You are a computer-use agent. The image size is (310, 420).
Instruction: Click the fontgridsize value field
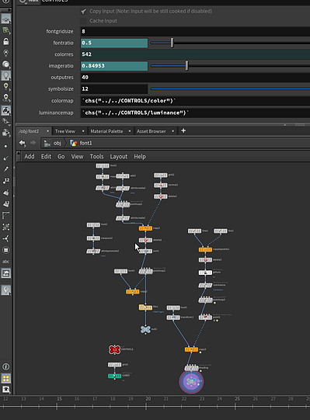click(x=195, y=32)
